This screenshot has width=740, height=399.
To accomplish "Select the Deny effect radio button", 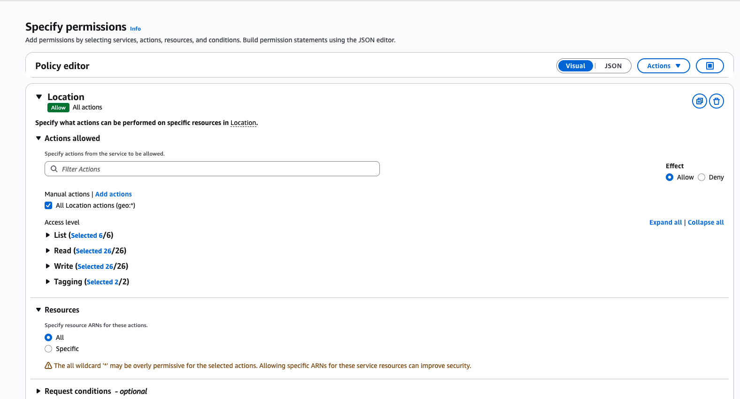I will [701, 177].
